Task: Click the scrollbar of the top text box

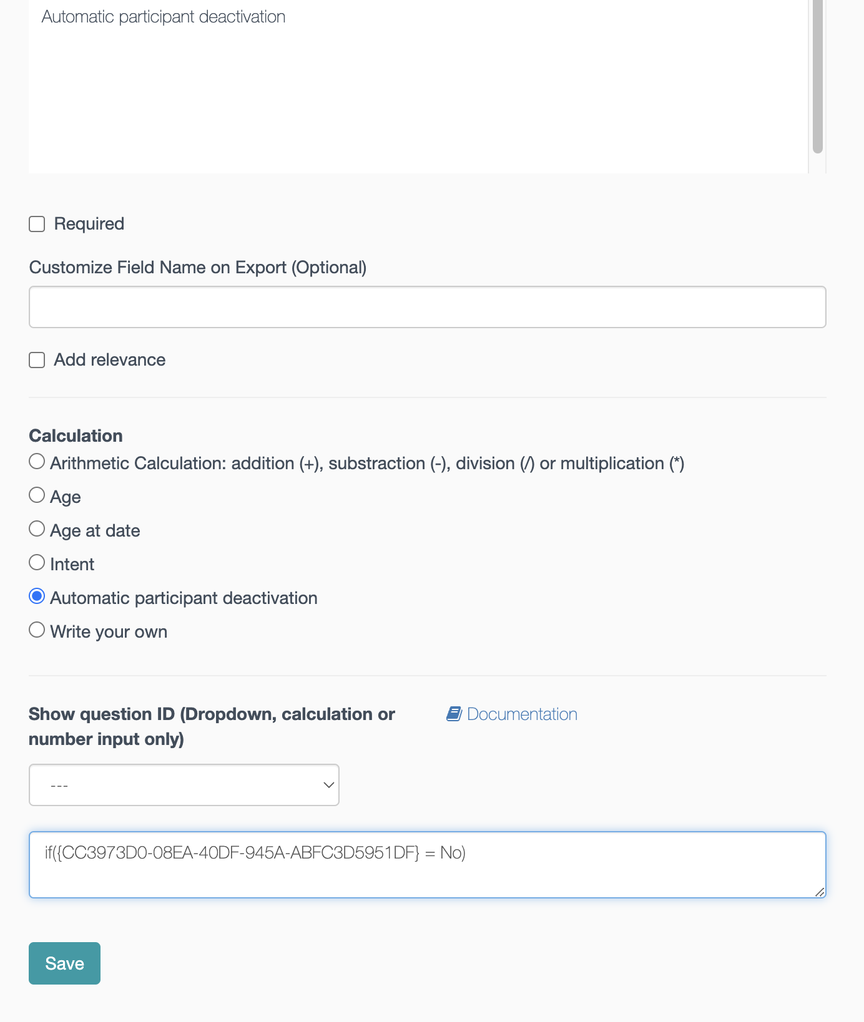Action: (817, 81)
